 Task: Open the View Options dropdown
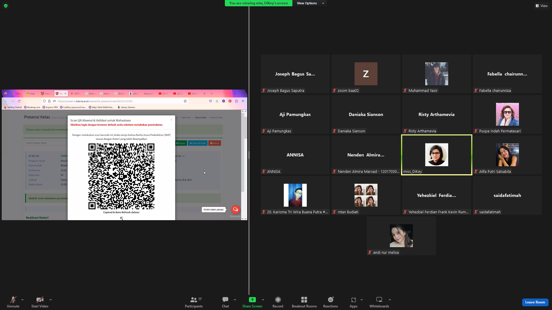click(x=310, y=3)
